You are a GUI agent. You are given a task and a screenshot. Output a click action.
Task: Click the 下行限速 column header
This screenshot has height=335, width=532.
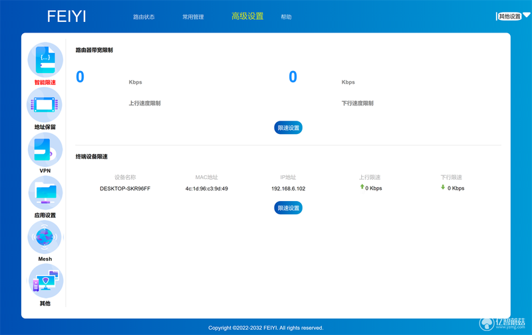[452, 177]
